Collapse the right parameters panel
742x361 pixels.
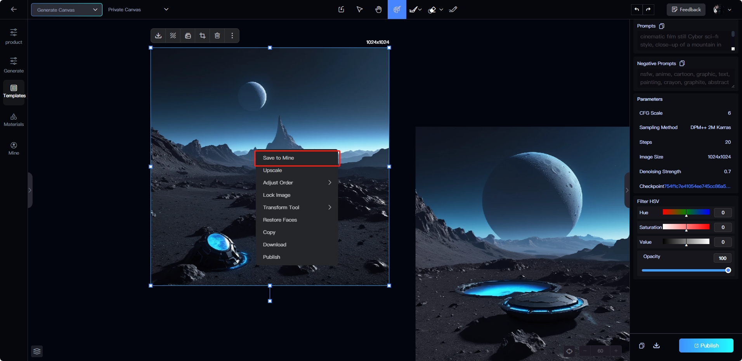point(627,190)
